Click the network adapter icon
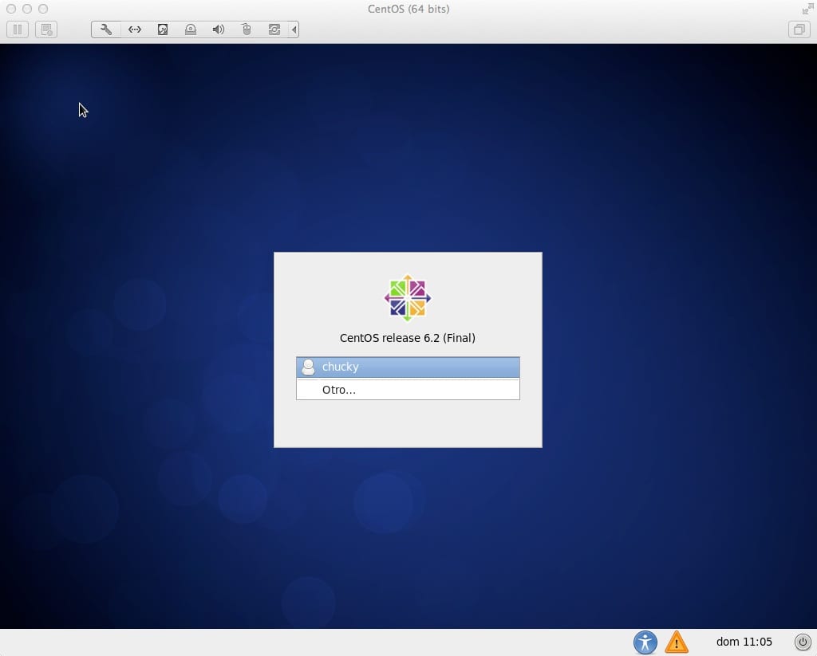The width and height of the screenshot is (817, 656). coord(134,29)
